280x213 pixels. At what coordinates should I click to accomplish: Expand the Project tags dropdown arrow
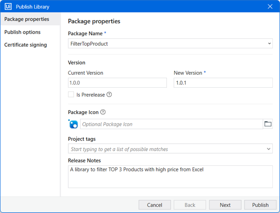coord(269,149)
